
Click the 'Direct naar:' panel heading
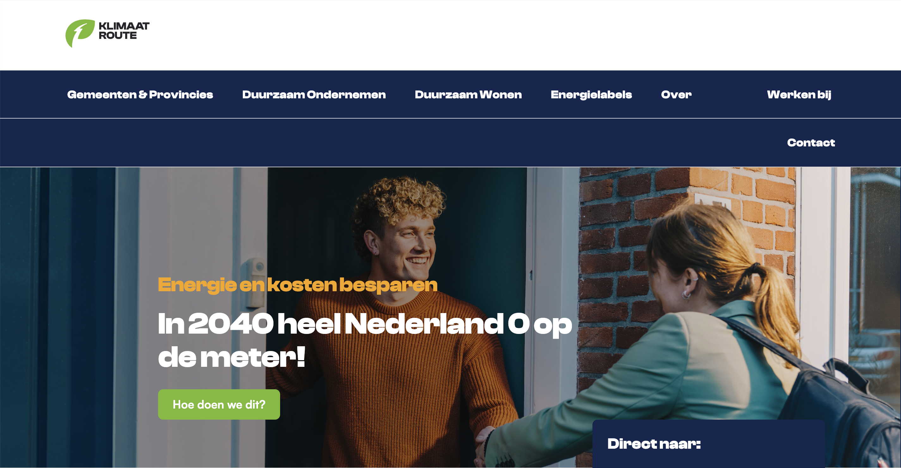coord(654,444)
